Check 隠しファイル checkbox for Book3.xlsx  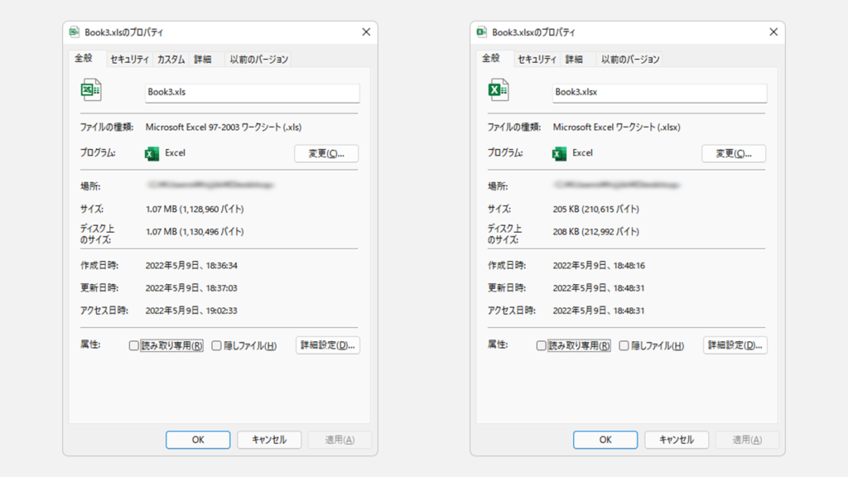(x=624, y=346)
